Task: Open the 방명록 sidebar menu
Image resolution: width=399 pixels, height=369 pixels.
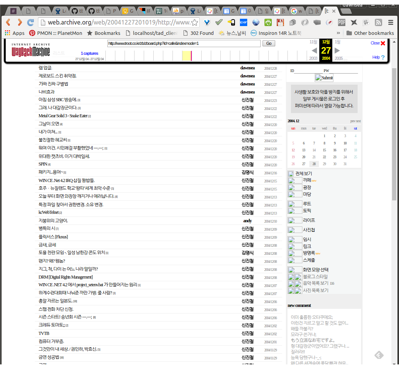Action: [x=309, y=253]
